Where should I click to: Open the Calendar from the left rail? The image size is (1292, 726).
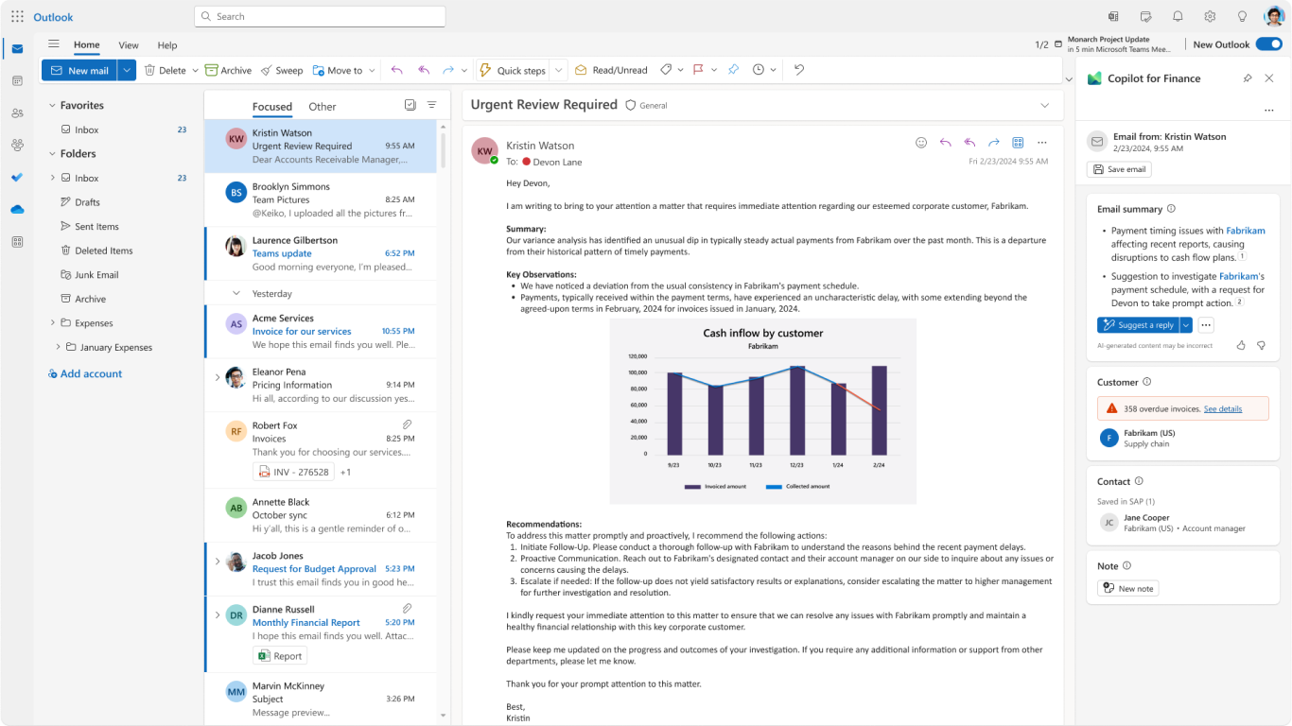tap(17, 79)
